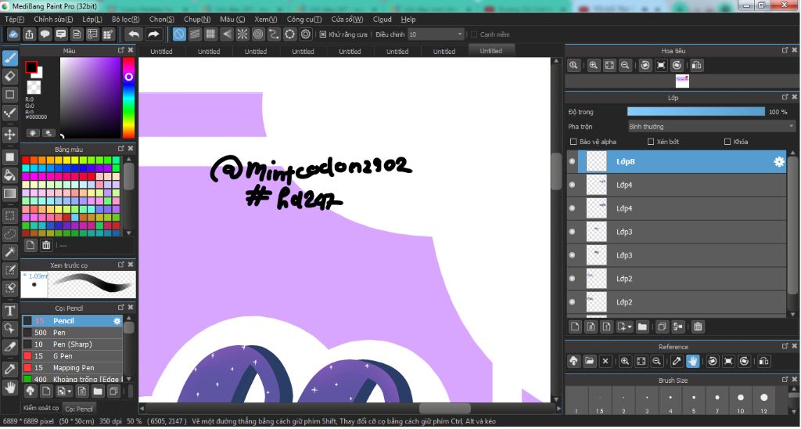The width and height of the screenshot is (801, 429).
Task: Select the Pen (Sharp) brush
Action: (x=72, y=344)
